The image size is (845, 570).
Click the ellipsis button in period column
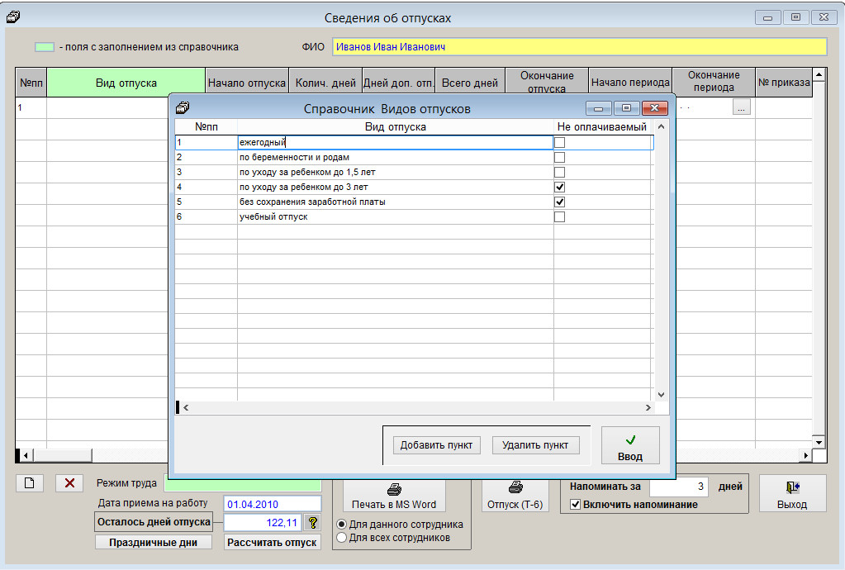click(x=741, y=107)
